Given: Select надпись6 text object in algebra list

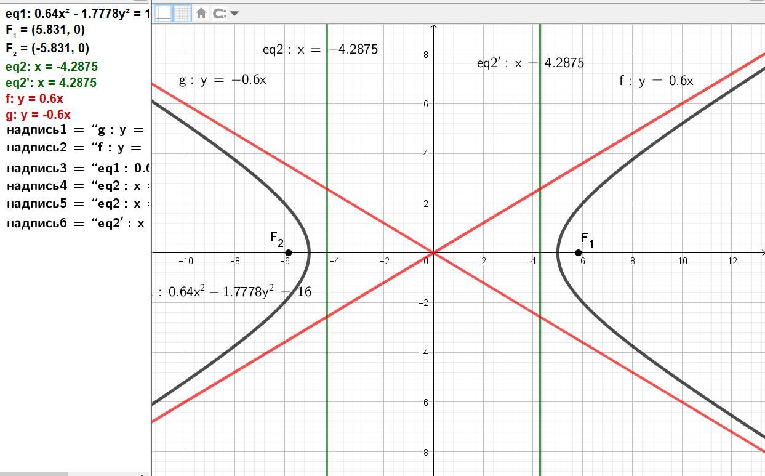Looking at the screenshot, I should pos(76,223).
